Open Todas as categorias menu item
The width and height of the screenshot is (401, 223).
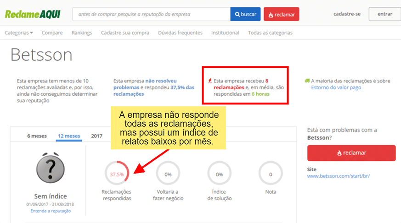270,33
